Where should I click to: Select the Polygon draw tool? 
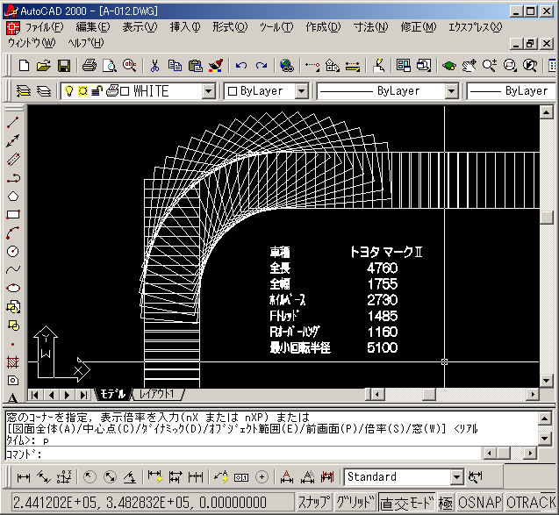pos(13,197)
